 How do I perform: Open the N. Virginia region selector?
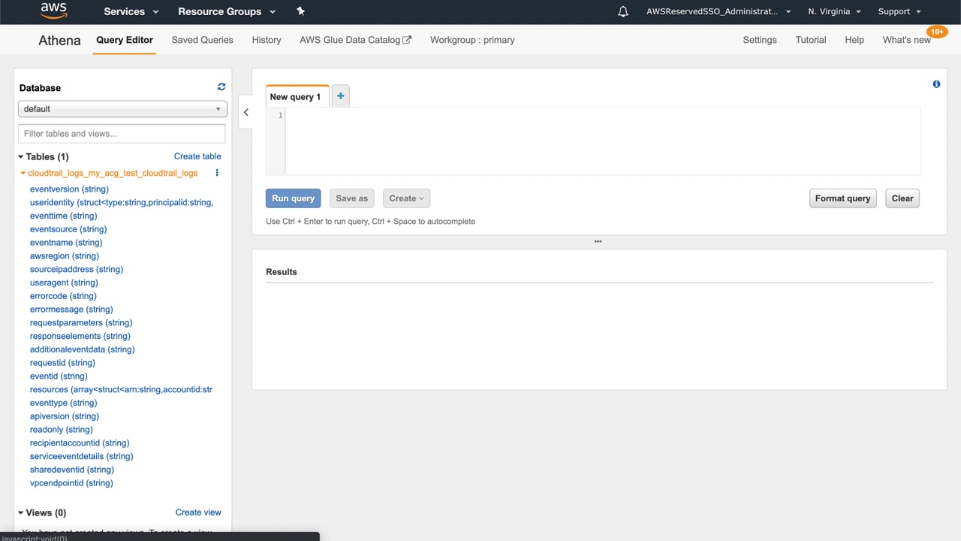834,11
